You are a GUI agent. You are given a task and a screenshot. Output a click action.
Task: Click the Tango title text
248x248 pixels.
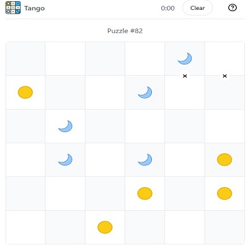[34, 8]
